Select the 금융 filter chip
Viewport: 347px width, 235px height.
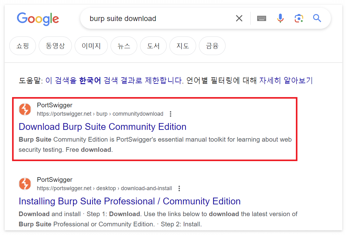[212, 46]
